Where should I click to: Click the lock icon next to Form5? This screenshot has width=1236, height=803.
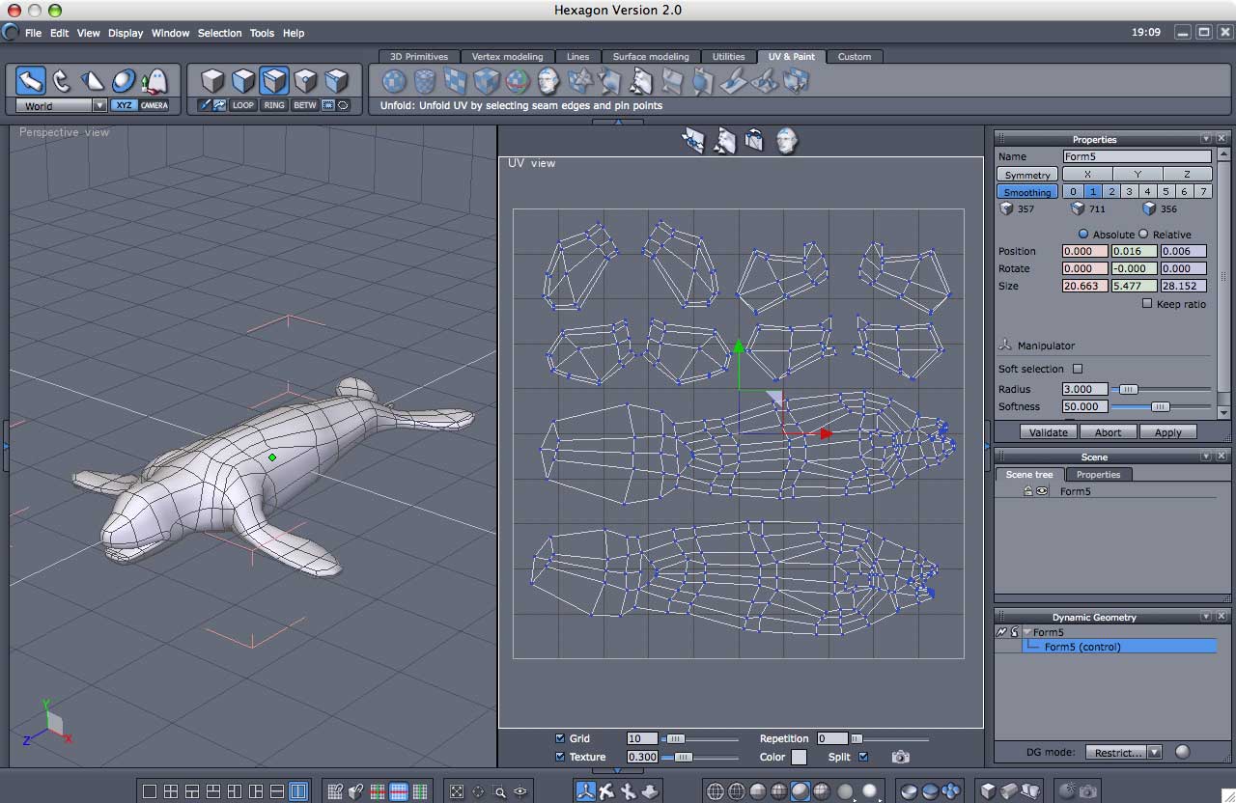tap(1028, 491)
